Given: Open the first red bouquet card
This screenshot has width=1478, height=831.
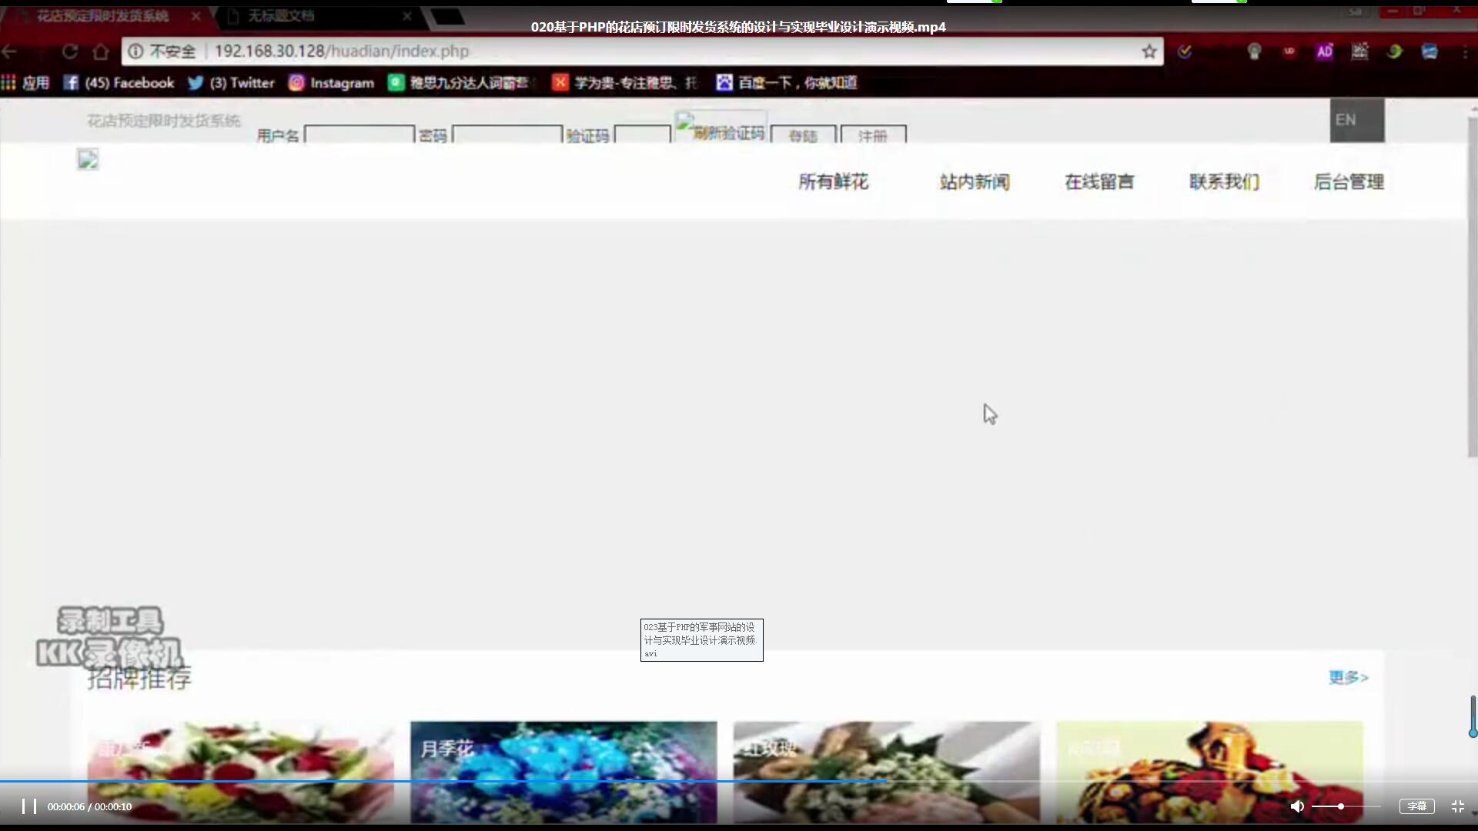Looking at the screenshot, I should click(x=240, y=772).
